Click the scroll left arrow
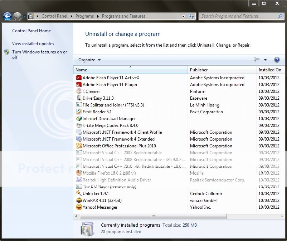The image size is (287, 241). click(x=76, y=216)
